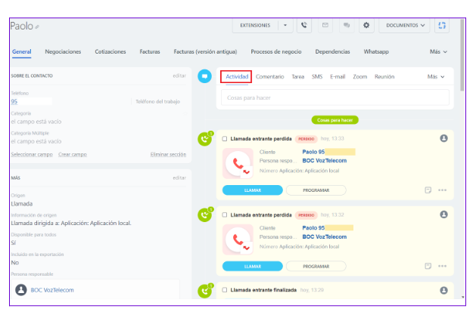Expand Más in the main tab bar
This screenshot has width=476, height=318.
[438, 52]
